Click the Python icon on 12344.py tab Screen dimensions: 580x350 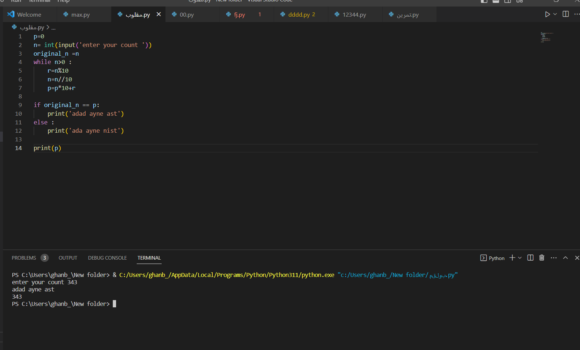pyautogui.click(x=337, y=14)
